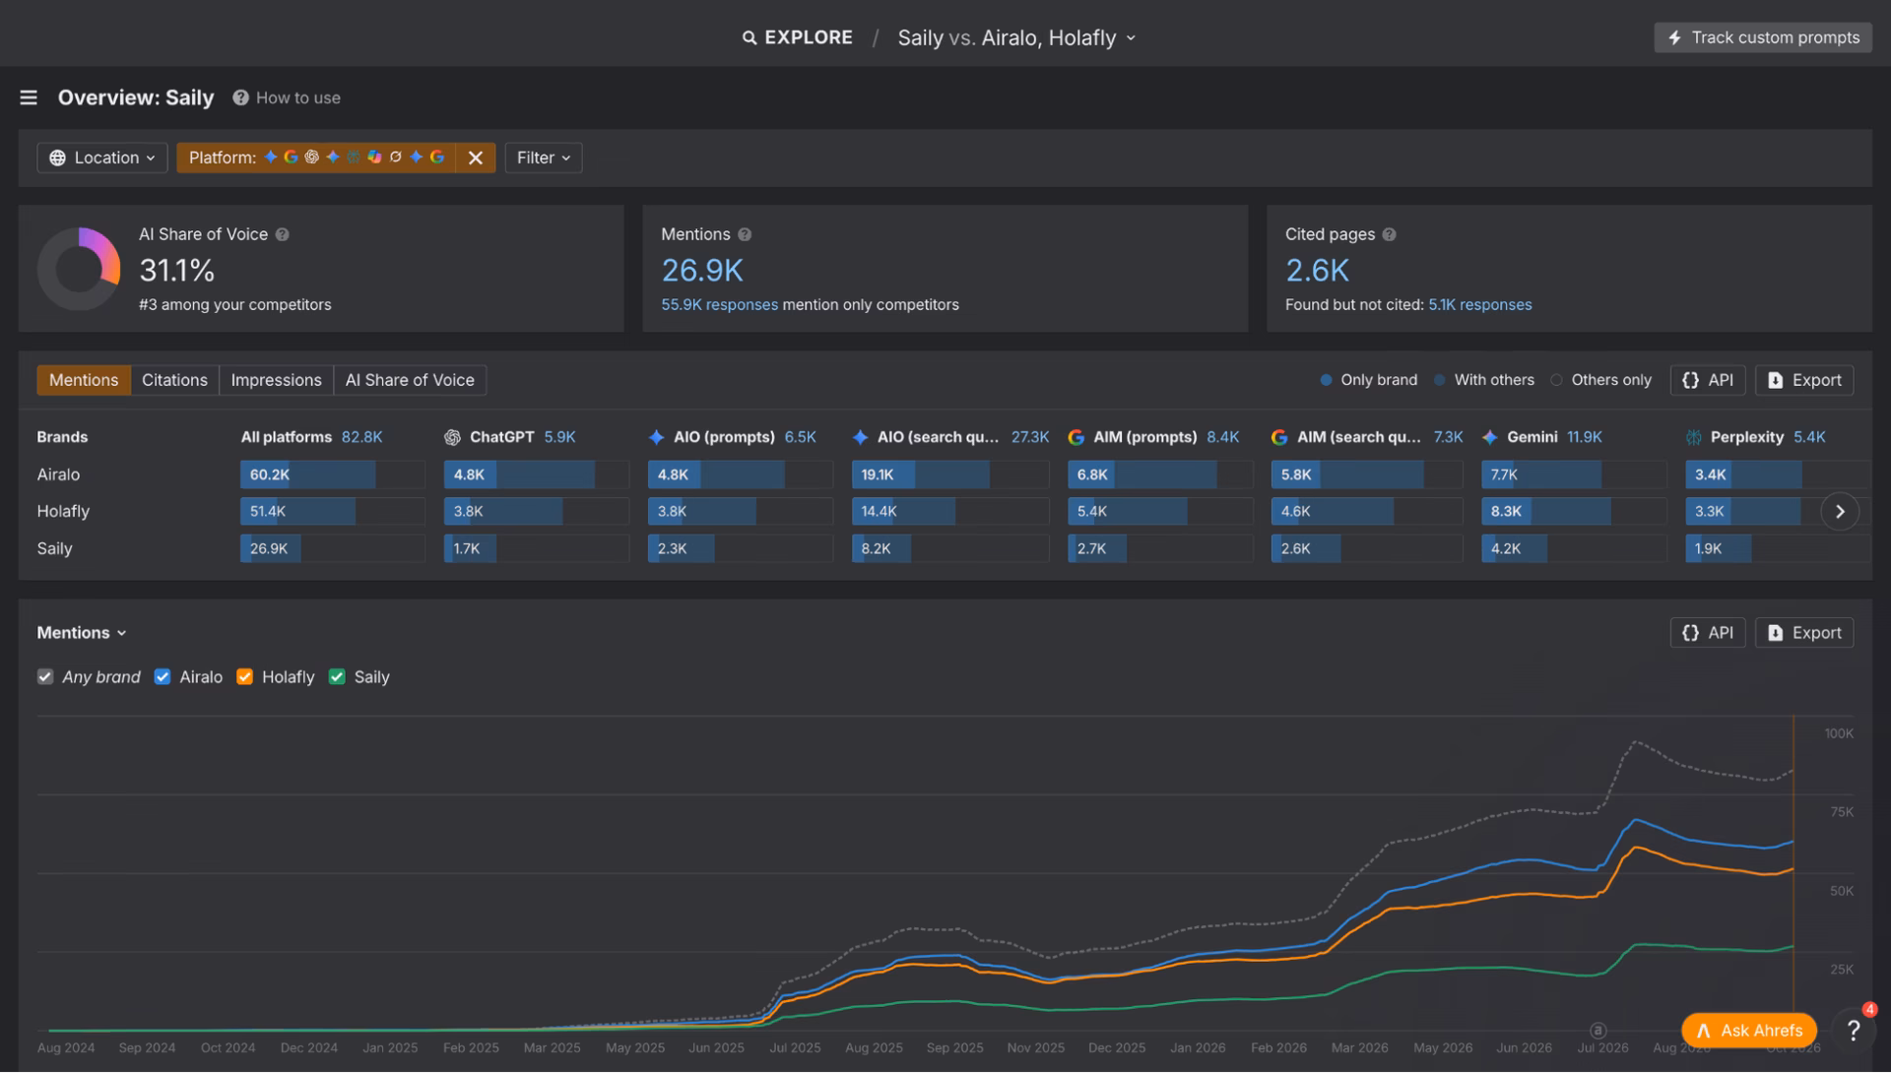Click Export in the brands table header

pos(1804,380)
